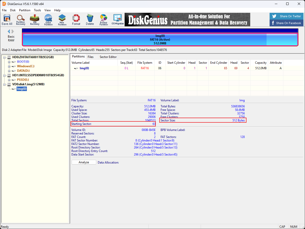
Task: Click Seq.(Stat) column header
Action: [x=127, y=63]
